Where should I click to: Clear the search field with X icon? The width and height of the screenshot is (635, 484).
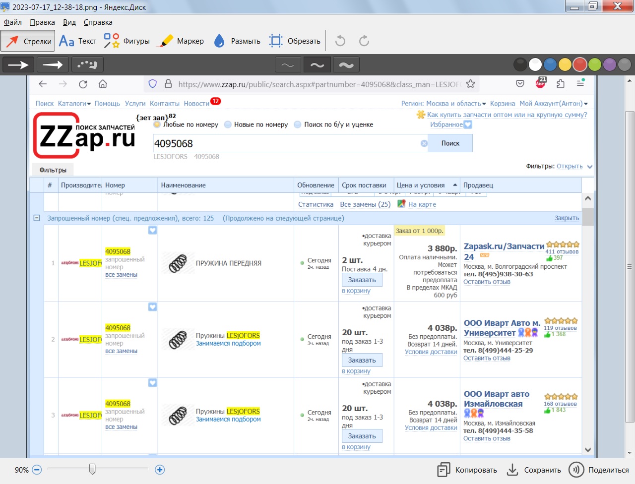[x=424, y=143]
